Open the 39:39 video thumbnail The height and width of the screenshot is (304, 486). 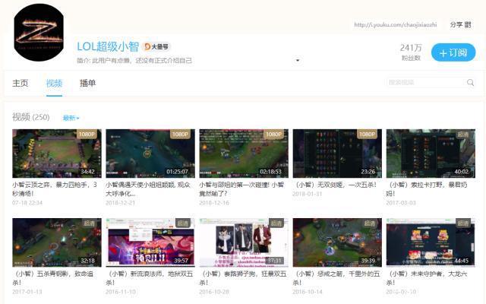point(337,242)
